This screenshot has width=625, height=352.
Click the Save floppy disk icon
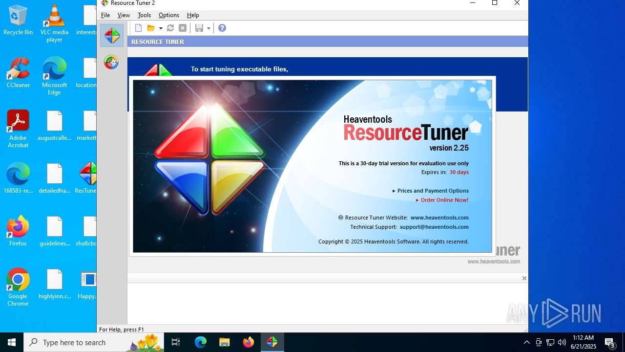click(x=199, y=28)
